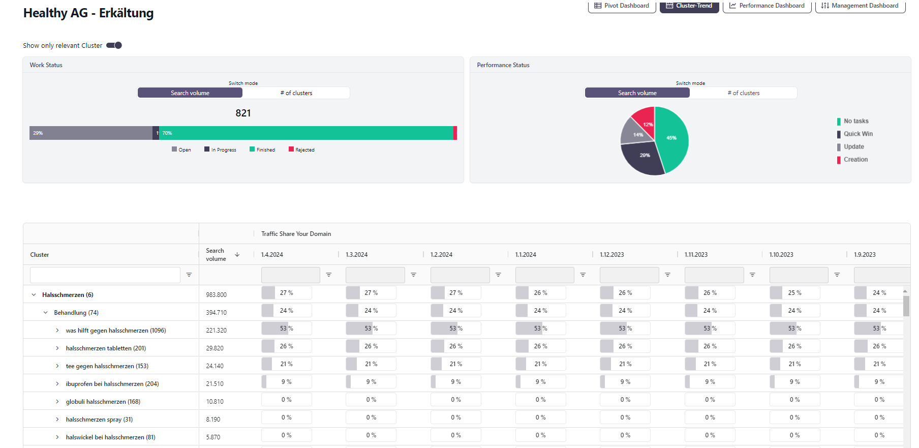The image size is (919, 448).
Task: Switch to the Performance Dashboard tab
Action: tap(767, 6)
